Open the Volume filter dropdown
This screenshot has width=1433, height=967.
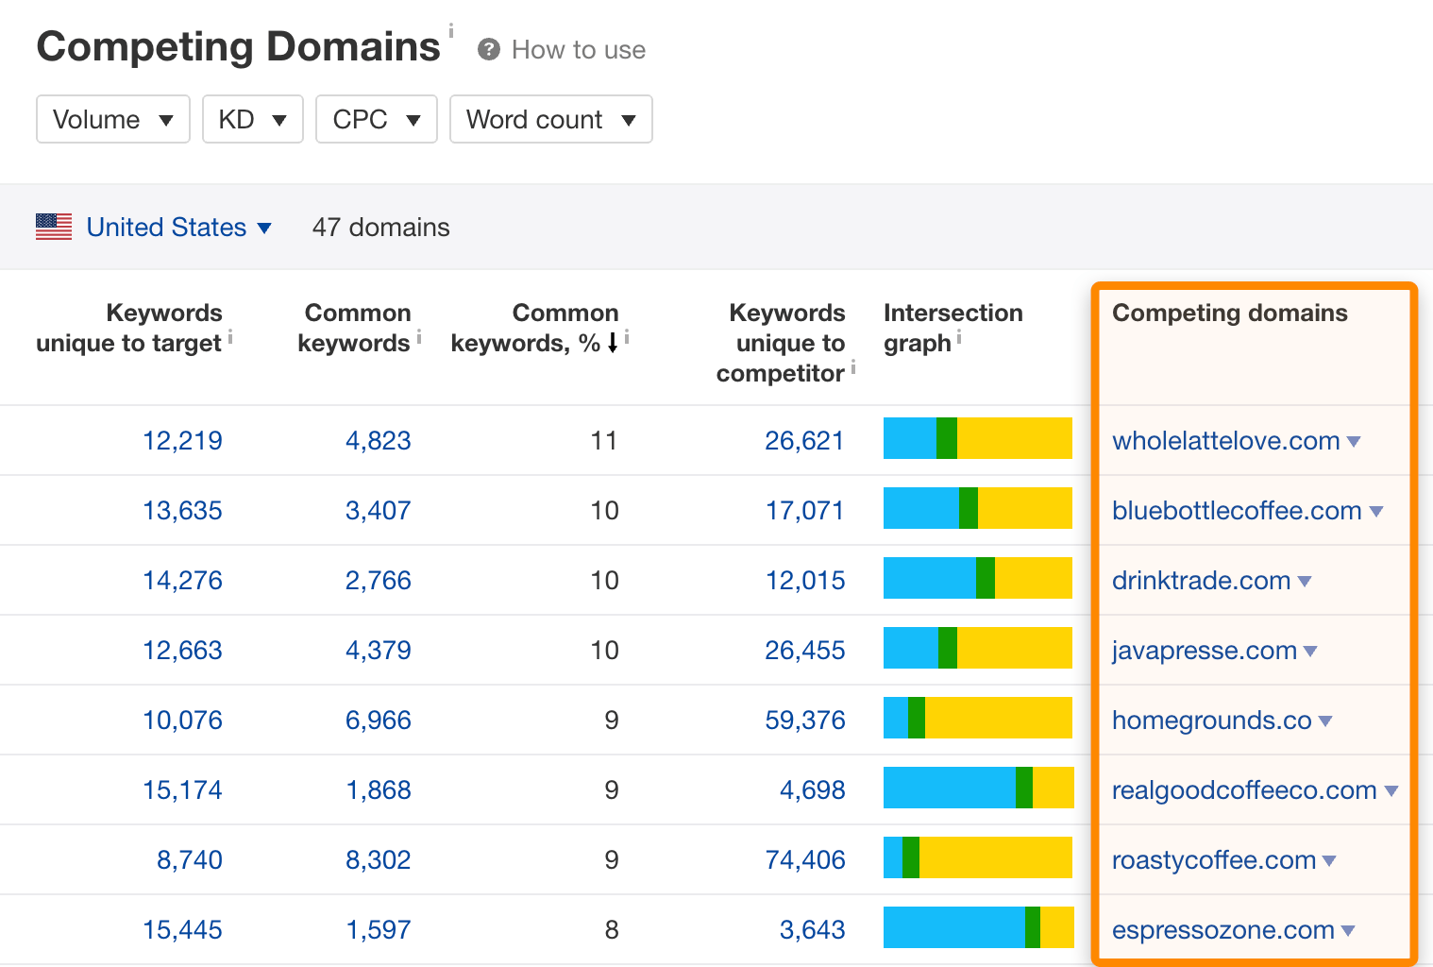113,119
